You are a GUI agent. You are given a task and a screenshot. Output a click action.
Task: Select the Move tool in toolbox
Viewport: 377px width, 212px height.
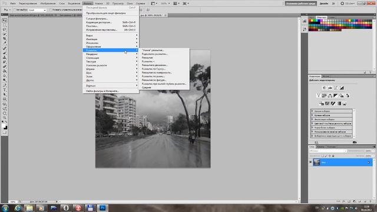4,21
